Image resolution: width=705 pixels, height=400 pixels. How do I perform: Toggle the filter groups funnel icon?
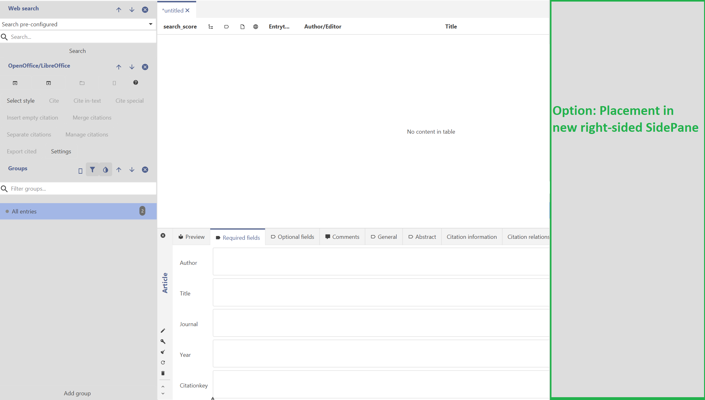pyautogui.click(x=92, y=169)
